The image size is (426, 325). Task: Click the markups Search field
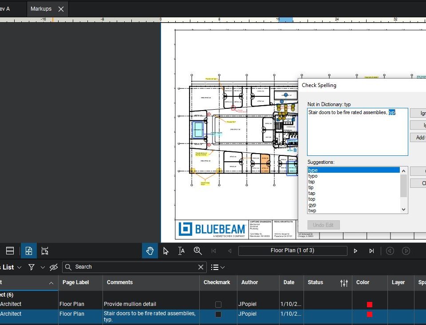[134, 267]
